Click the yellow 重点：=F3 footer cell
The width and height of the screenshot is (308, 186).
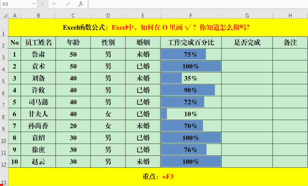[x=158, y=177]
